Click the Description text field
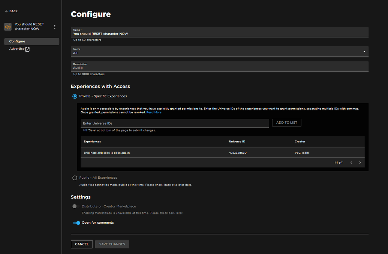Viewport: 388px width, 254px height. [219, 68]
